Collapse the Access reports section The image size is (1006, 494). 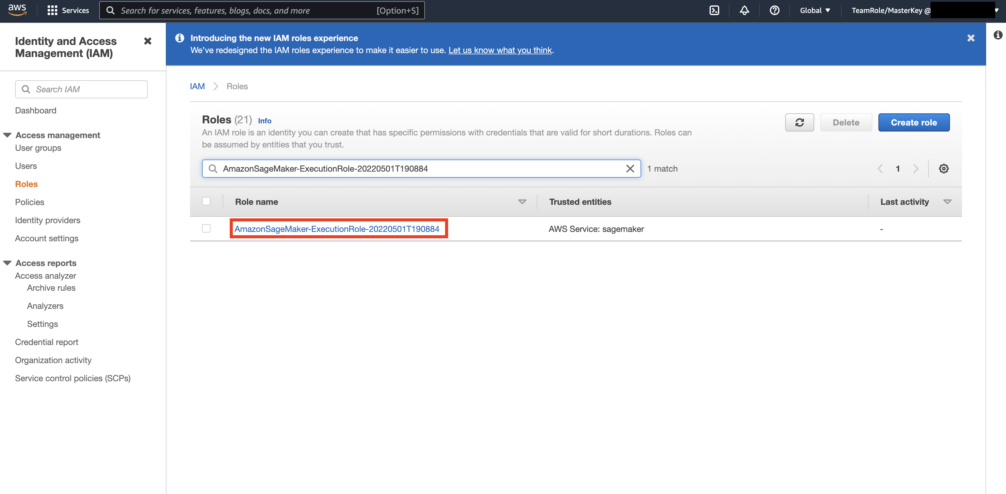(x=7, y=263)
